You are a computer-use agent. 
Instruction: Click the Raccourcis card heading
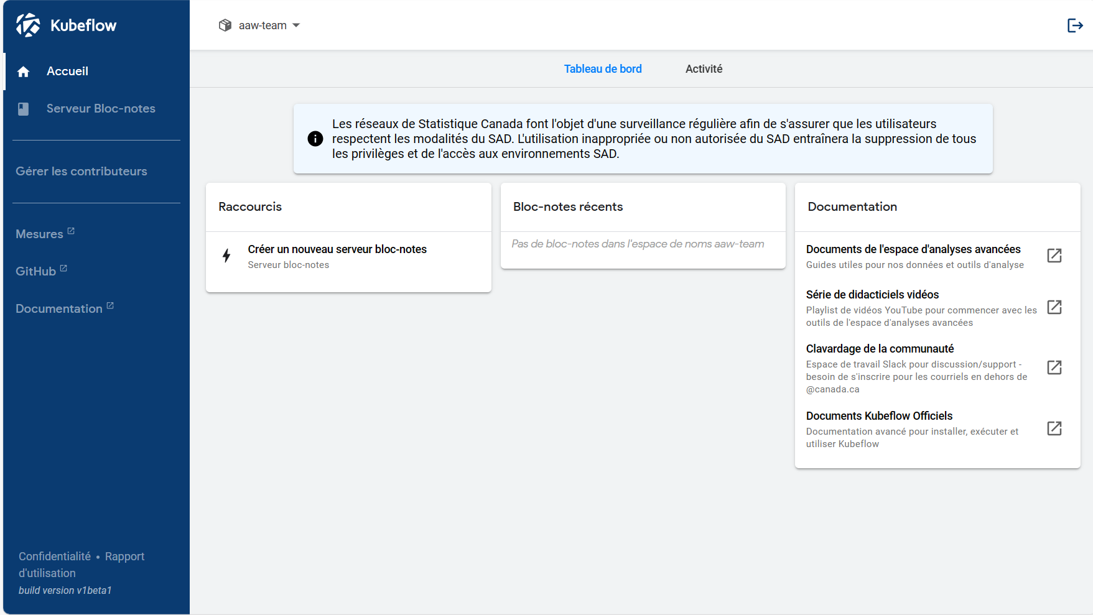250,207
